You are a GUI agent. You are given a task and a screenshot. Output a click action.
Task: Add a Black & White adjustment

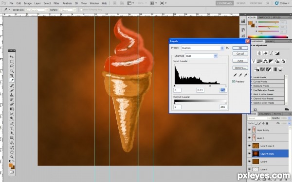(272, 61)
